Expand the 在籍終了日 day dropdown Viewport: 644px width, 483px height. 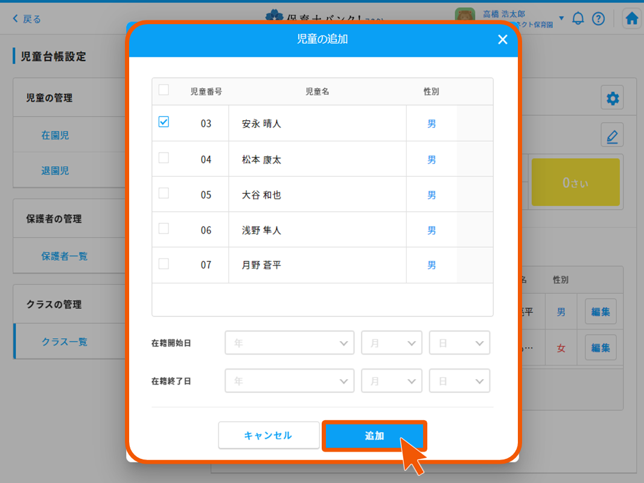coord(459,382)
